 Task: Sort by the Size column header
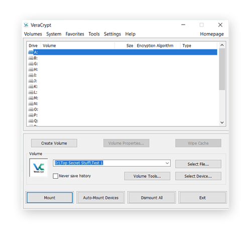(125, 46)
